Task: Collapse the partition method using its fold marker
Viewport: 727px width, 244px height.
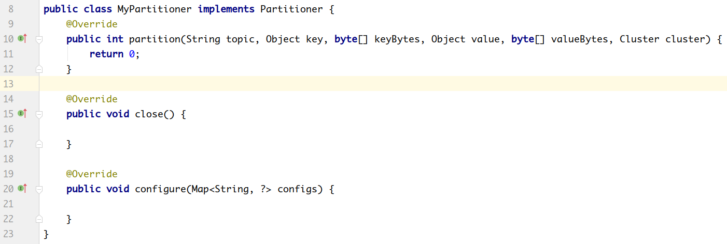Action: (x=39, y=39)
